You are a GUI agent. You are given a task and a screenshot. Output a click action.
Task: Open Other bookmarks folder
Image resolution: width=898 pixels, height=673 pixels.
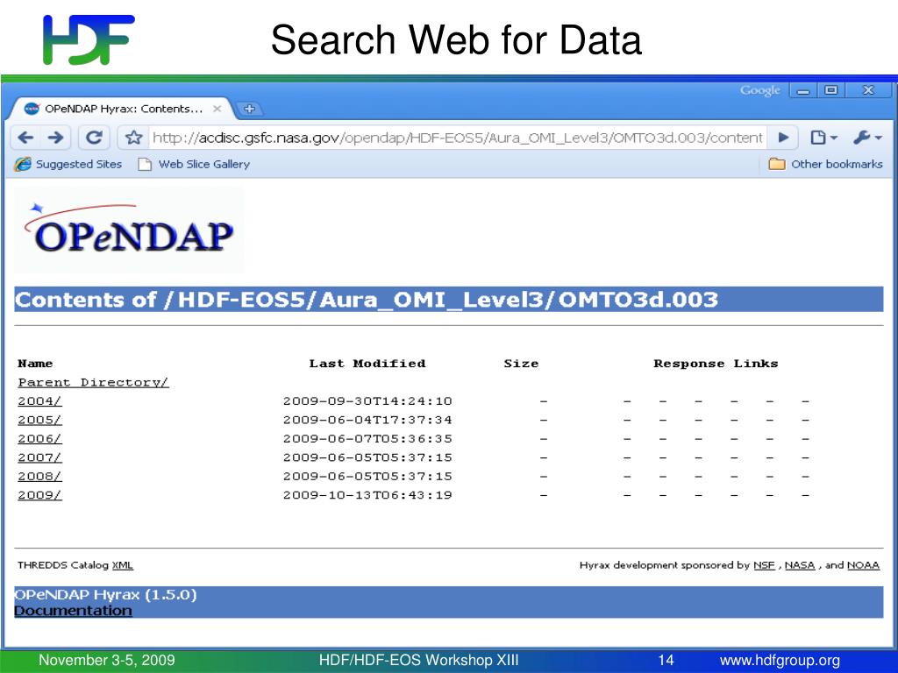pos(825,164)
